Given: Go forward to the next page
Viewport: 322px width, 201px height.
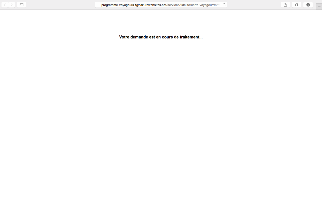Looking at the screenshot, I should click(x=12, y=5).
